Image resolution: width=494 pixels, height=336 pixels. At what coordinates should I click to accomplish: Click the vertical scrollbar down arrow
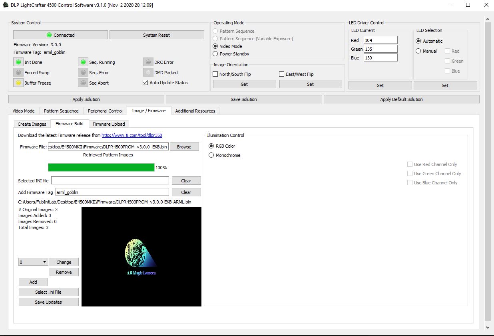(x=487, y=328)
